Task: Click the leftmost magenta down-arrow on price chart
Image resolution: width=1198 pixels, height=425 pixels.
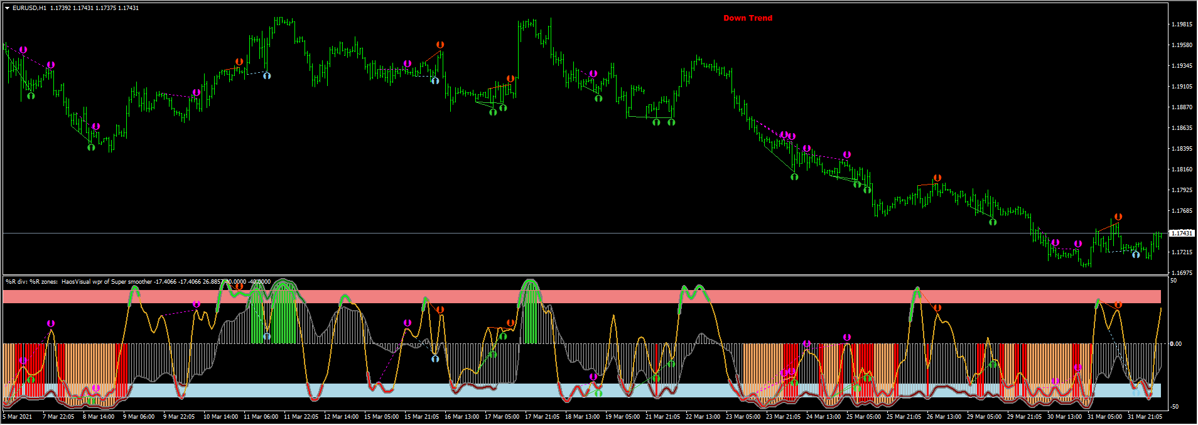Action: tap(23, 50)
